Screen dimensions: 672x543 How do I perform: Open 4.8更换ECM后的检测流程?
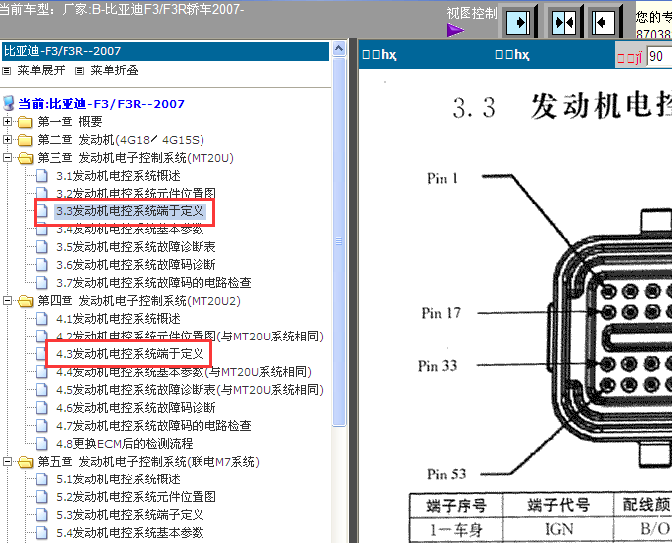(x=124, y=444)
